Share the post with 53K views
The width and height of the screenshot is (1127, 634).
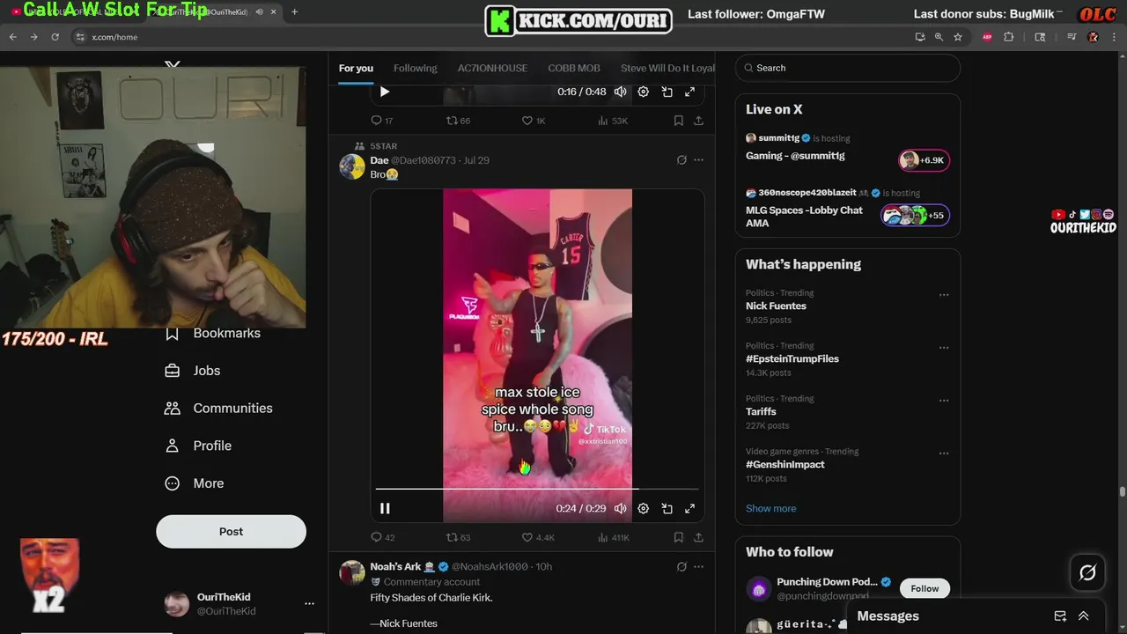pyautogui.click(x=699, y=121)
